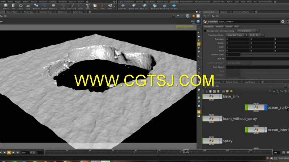Select the Grid shelf tool

coord(28,6)
